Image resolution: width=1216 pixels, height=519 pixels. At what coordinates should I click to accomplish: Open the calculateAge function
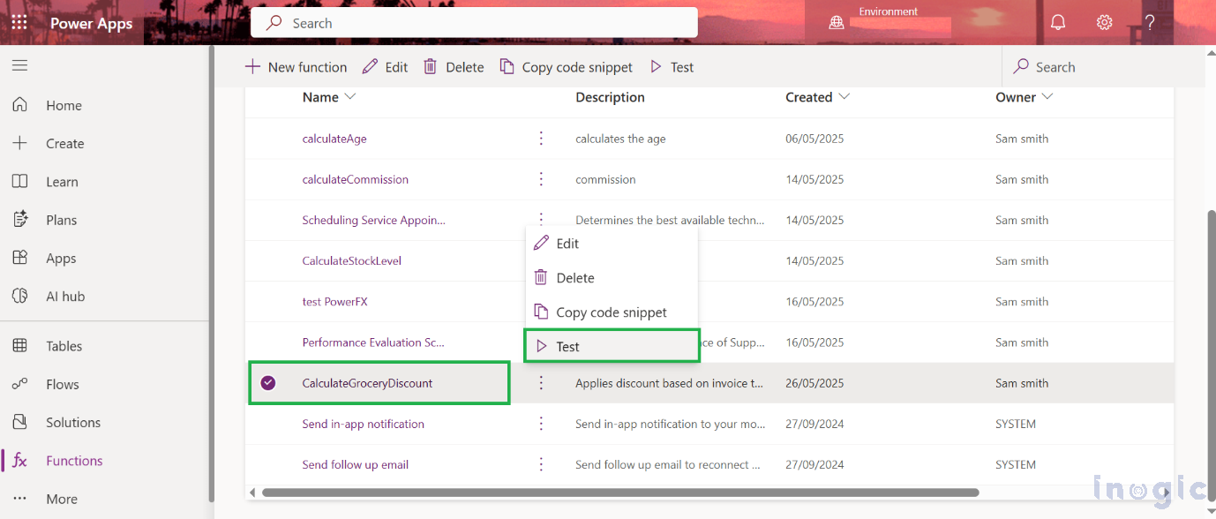(334, 139)
